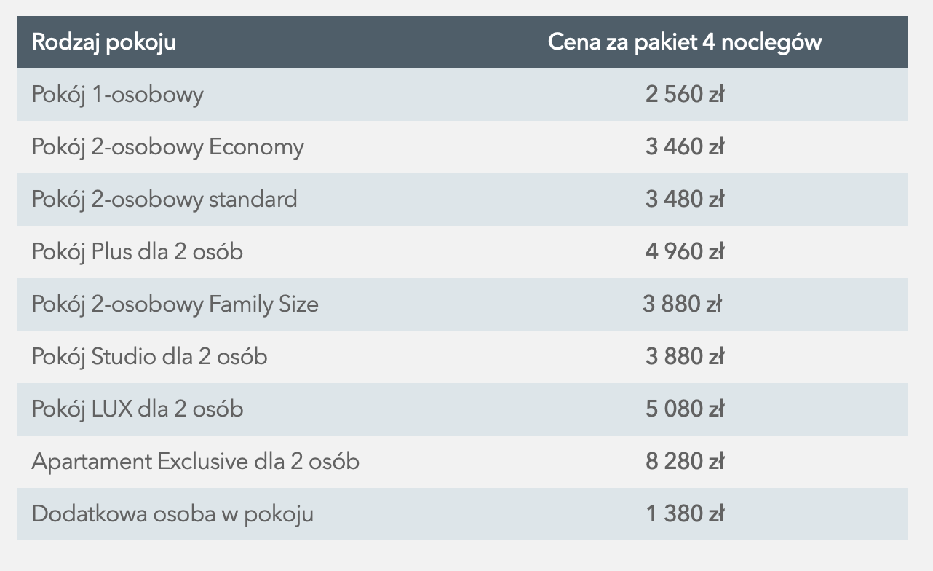This screenshot has height=571, width=933.
Task: Select 'Pokój Studio dla 2 osób' row
Action: 462,357
